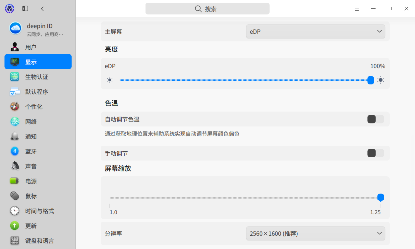This screenshot has width=415, height=249.
Task: Go to 声音 settings
Action: [38, 166]
